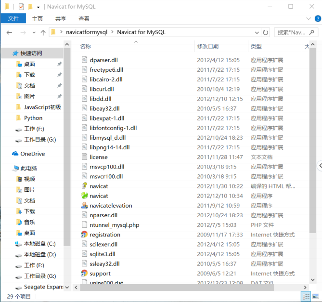Screen dimensions: 322x302
Task: Expand the ribbon with the chevron
Action: pyautogui.click(x=309, y=19)
